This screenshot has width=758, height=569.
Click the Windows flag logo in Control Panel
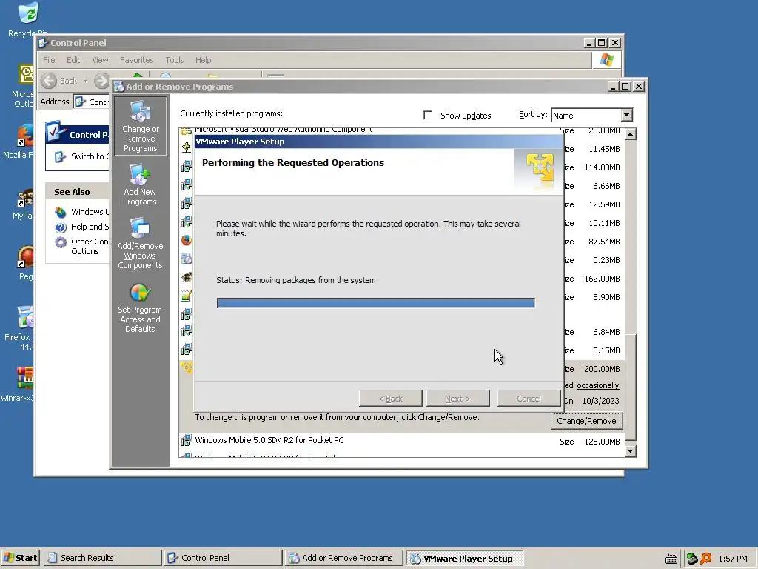point(607,60)
